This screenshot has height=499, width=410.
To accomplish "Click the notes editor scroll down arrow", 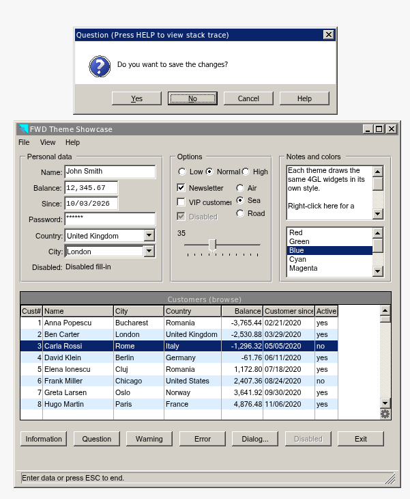I will pyautogui.click(x=378, y=213).
